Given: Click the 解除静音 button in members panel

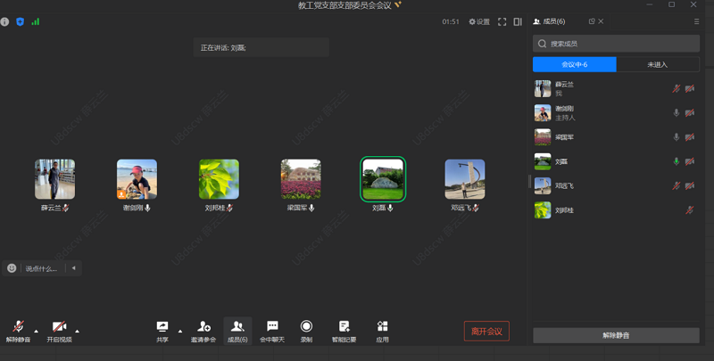Looking at the screenshot, I should click(x=616, y=335).
